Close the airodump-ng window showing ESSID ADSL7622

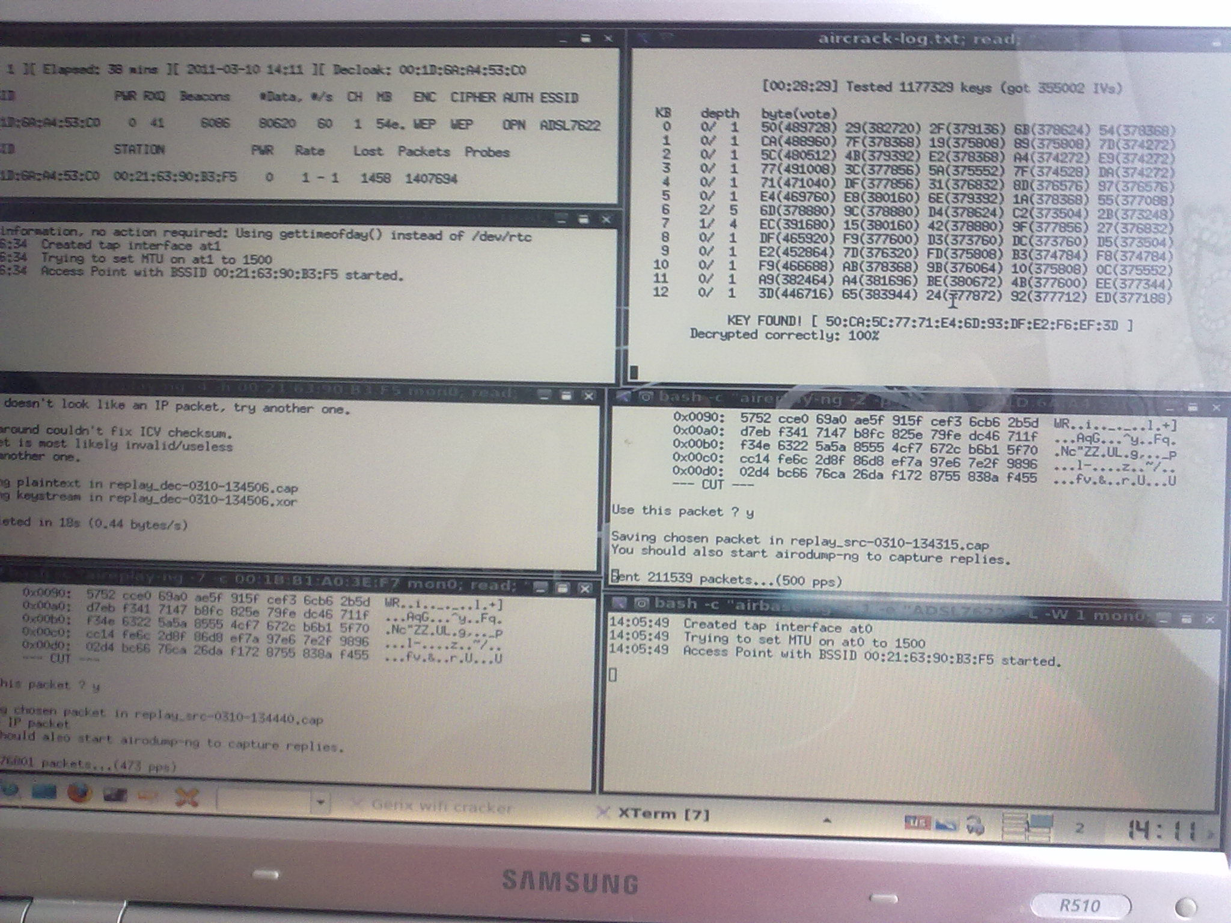tap(608, 38)
